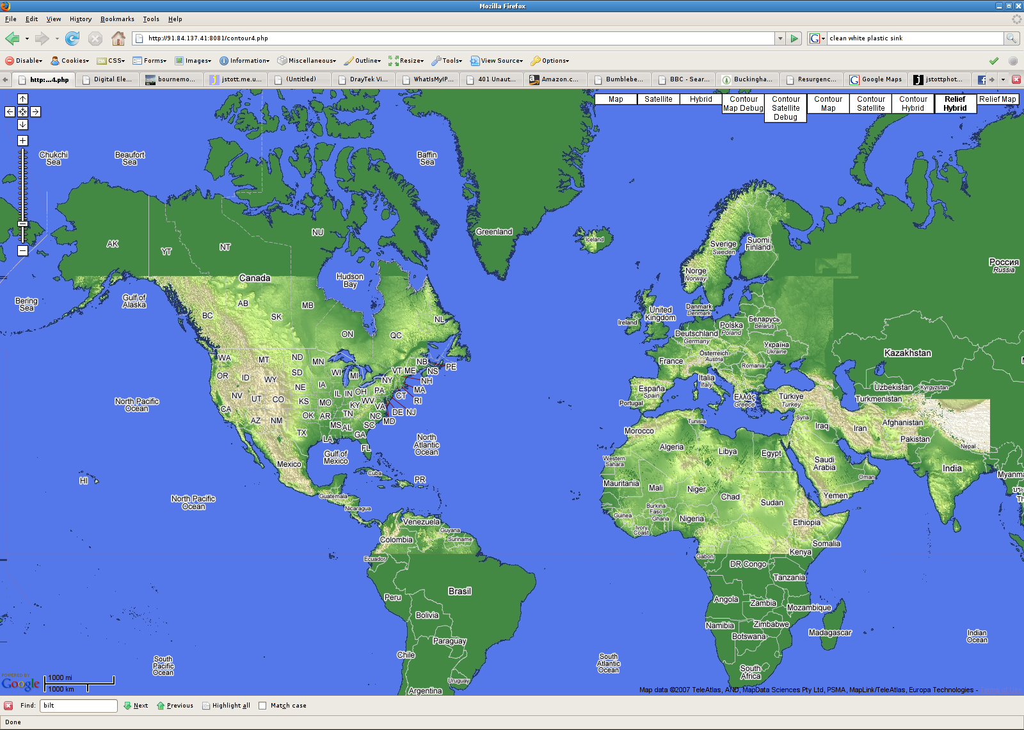Open the History menu
This screenshot has width=1024, height=730.
(x=81, y=19)
